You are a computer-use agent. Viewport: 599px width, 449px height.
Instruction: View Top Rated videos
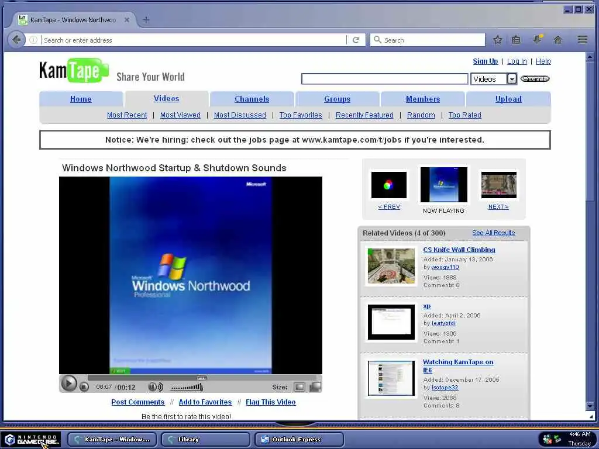pyautogui.click(x=465, y=115)
